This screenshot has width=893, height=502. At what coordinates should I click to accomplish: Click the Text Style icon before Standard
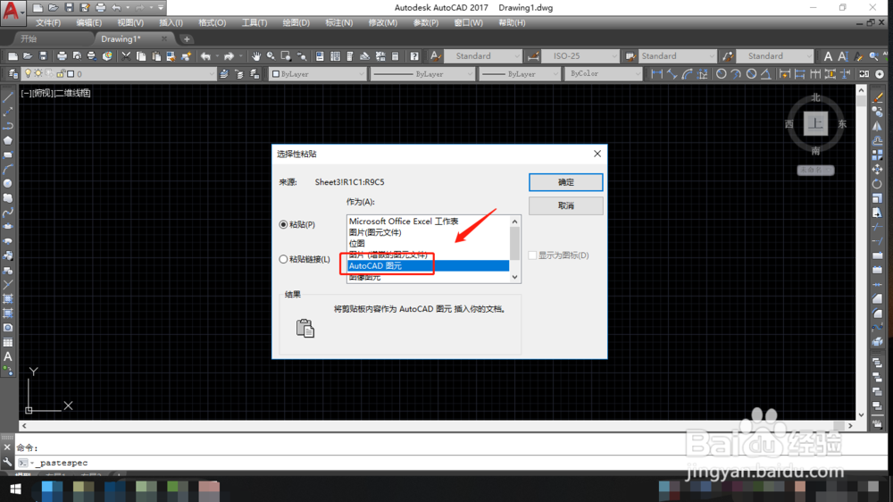(x=435, y=56)
